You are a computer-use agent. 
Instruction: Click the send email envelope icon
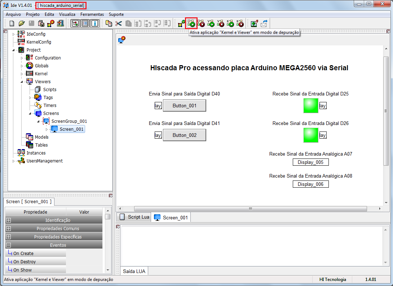[x=264, y=24]
